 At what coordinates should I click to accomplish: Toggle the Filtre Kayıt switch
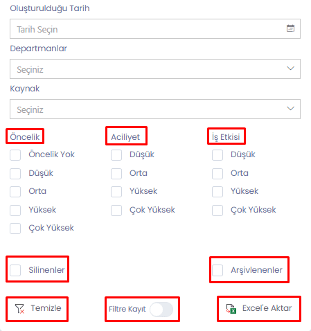click(x=161, y=310)
